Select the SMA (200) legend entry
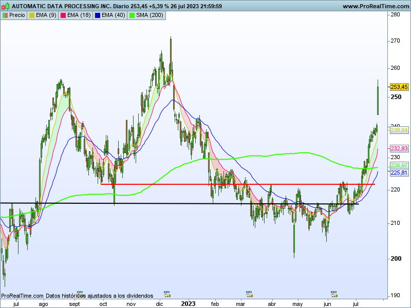Viewport: 411px width, 308px height. [146, 15]
